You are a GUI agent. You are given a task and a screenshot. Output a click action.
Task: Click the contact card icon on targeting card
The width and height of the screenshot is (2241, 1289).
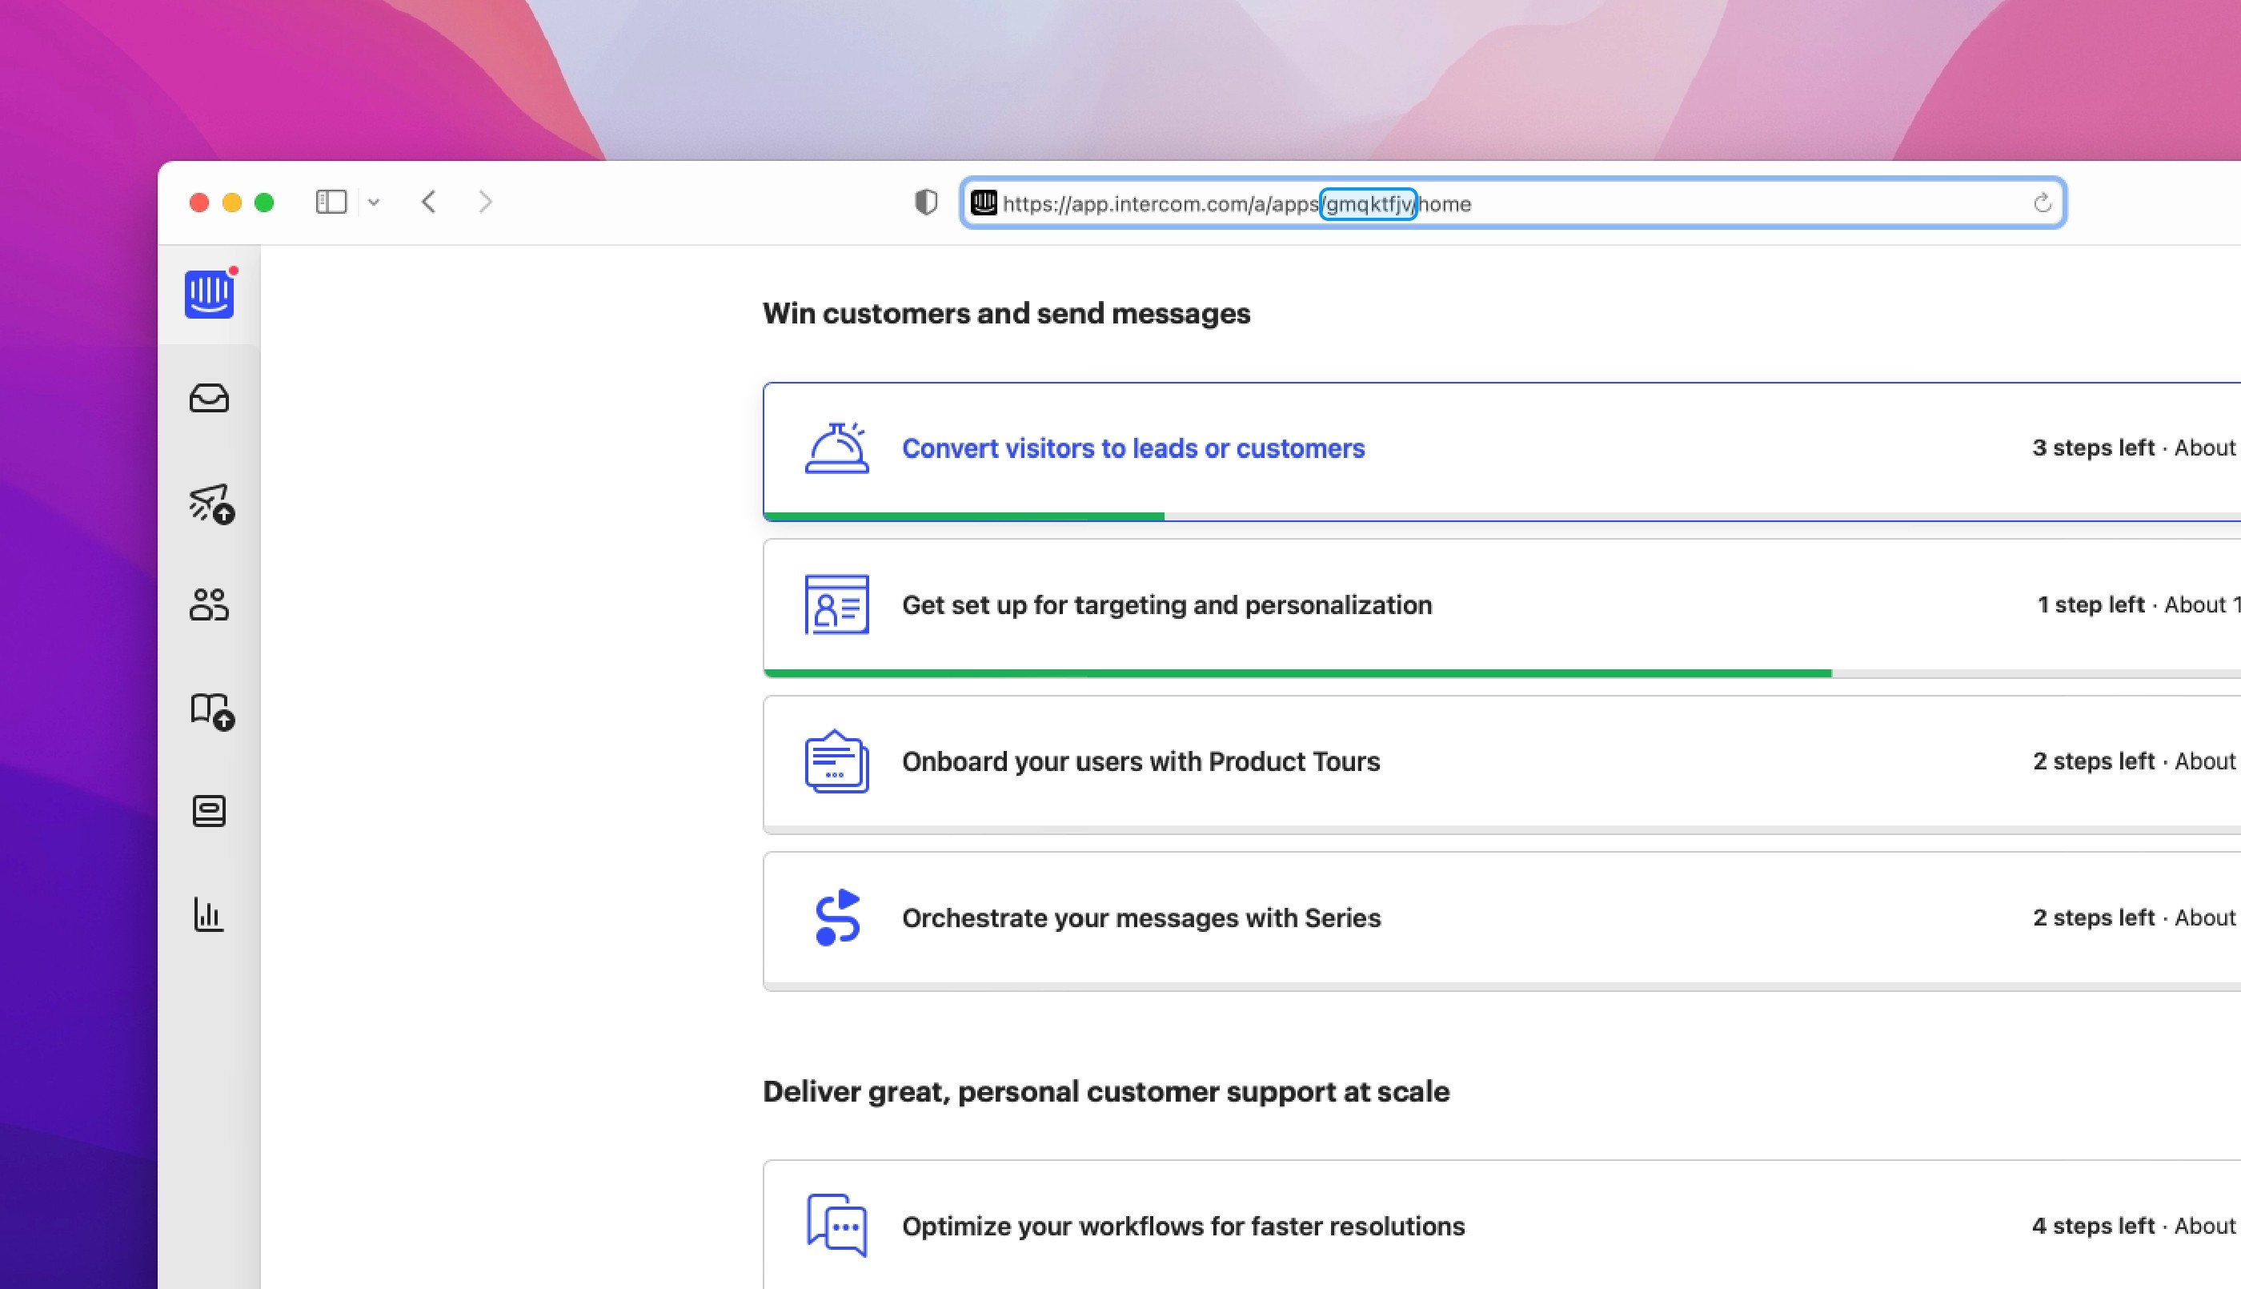[x=837, y=604]
